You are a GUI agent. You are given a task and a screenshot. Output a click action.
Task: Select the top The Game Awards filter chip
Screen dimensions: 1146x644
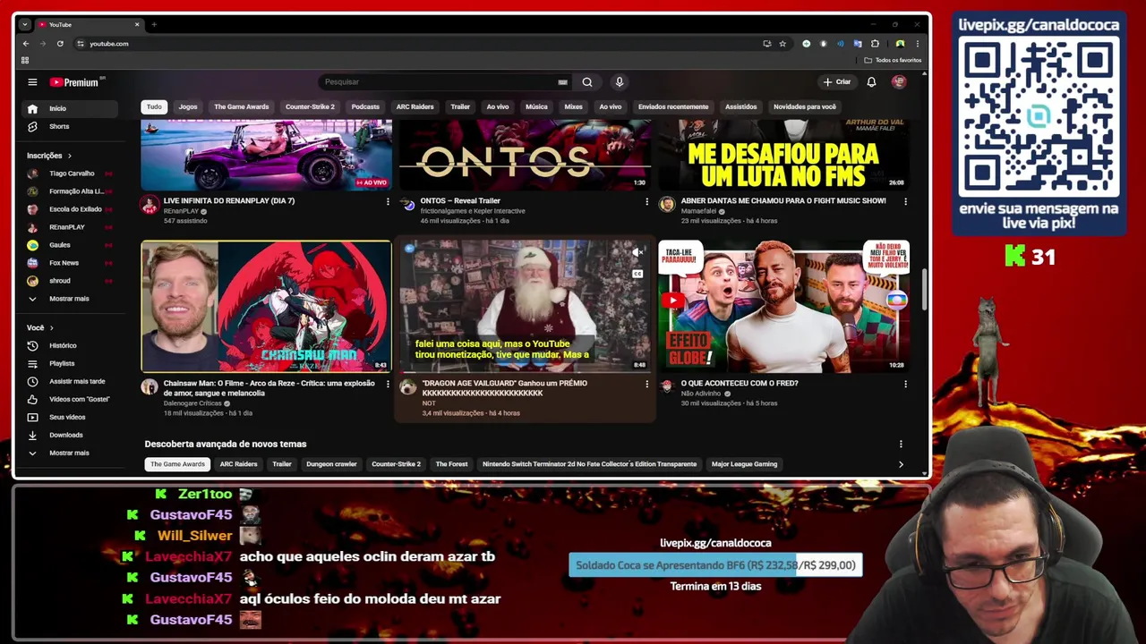[x=242, y=106]
